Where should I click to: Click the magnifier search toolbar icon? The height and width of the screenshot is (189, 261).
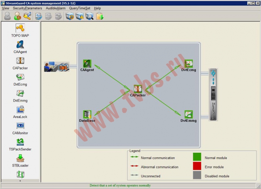point(89,16)
